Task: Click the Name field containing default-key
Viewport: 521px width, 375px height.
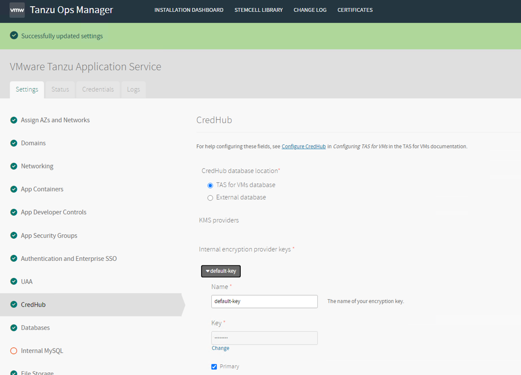Action: (x=264, y=301)
